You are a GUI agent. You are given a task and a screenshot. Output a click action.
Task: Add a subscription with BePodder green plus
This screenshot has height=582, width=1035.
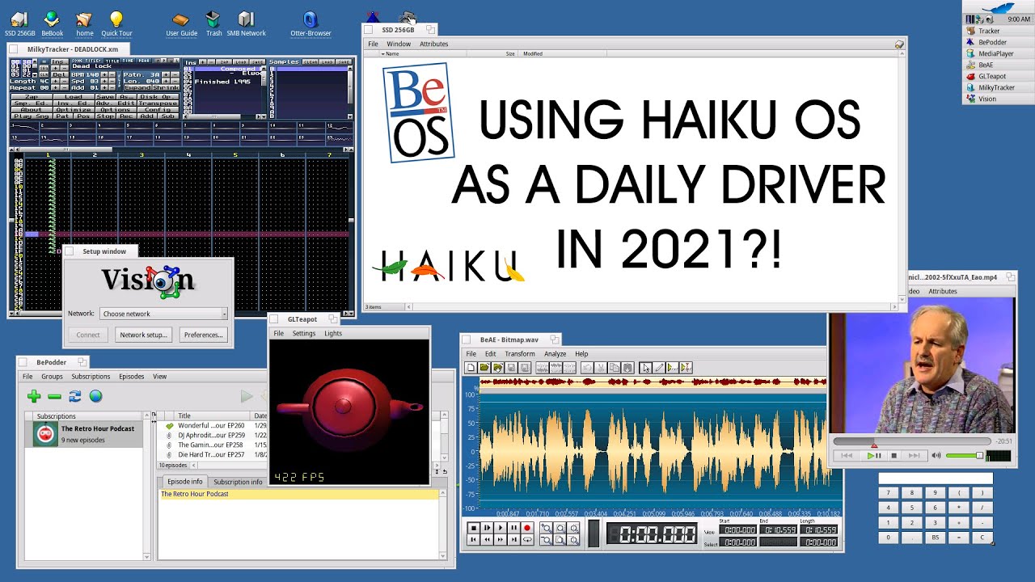33,396
